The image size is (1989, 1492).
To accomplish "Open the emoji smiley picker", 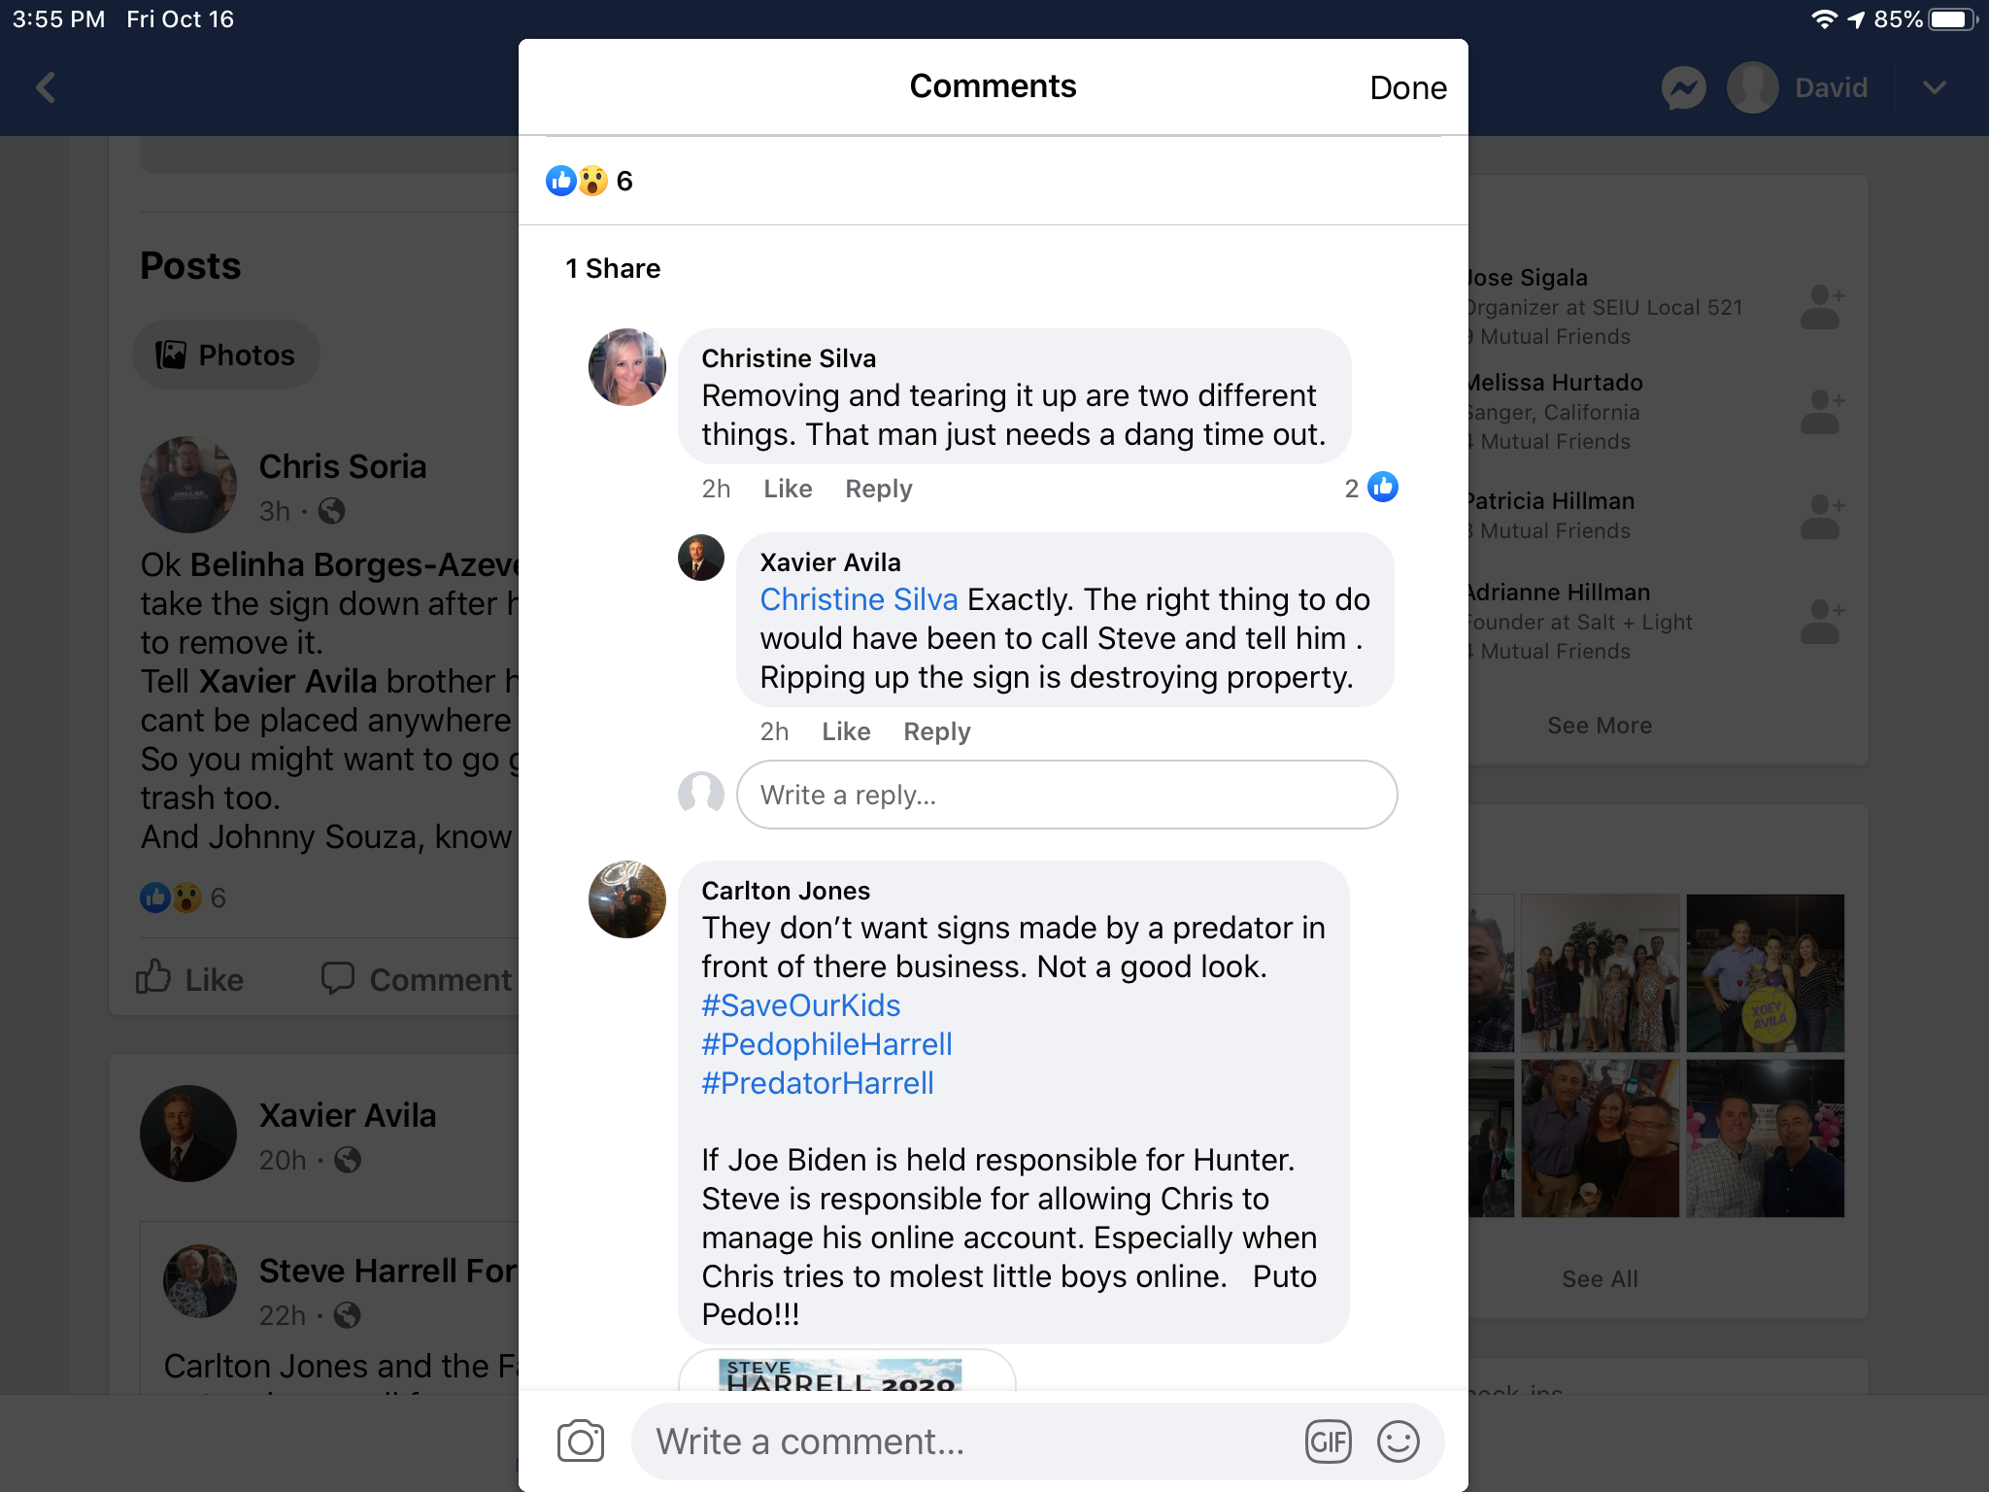I will coord(1399,1441).
